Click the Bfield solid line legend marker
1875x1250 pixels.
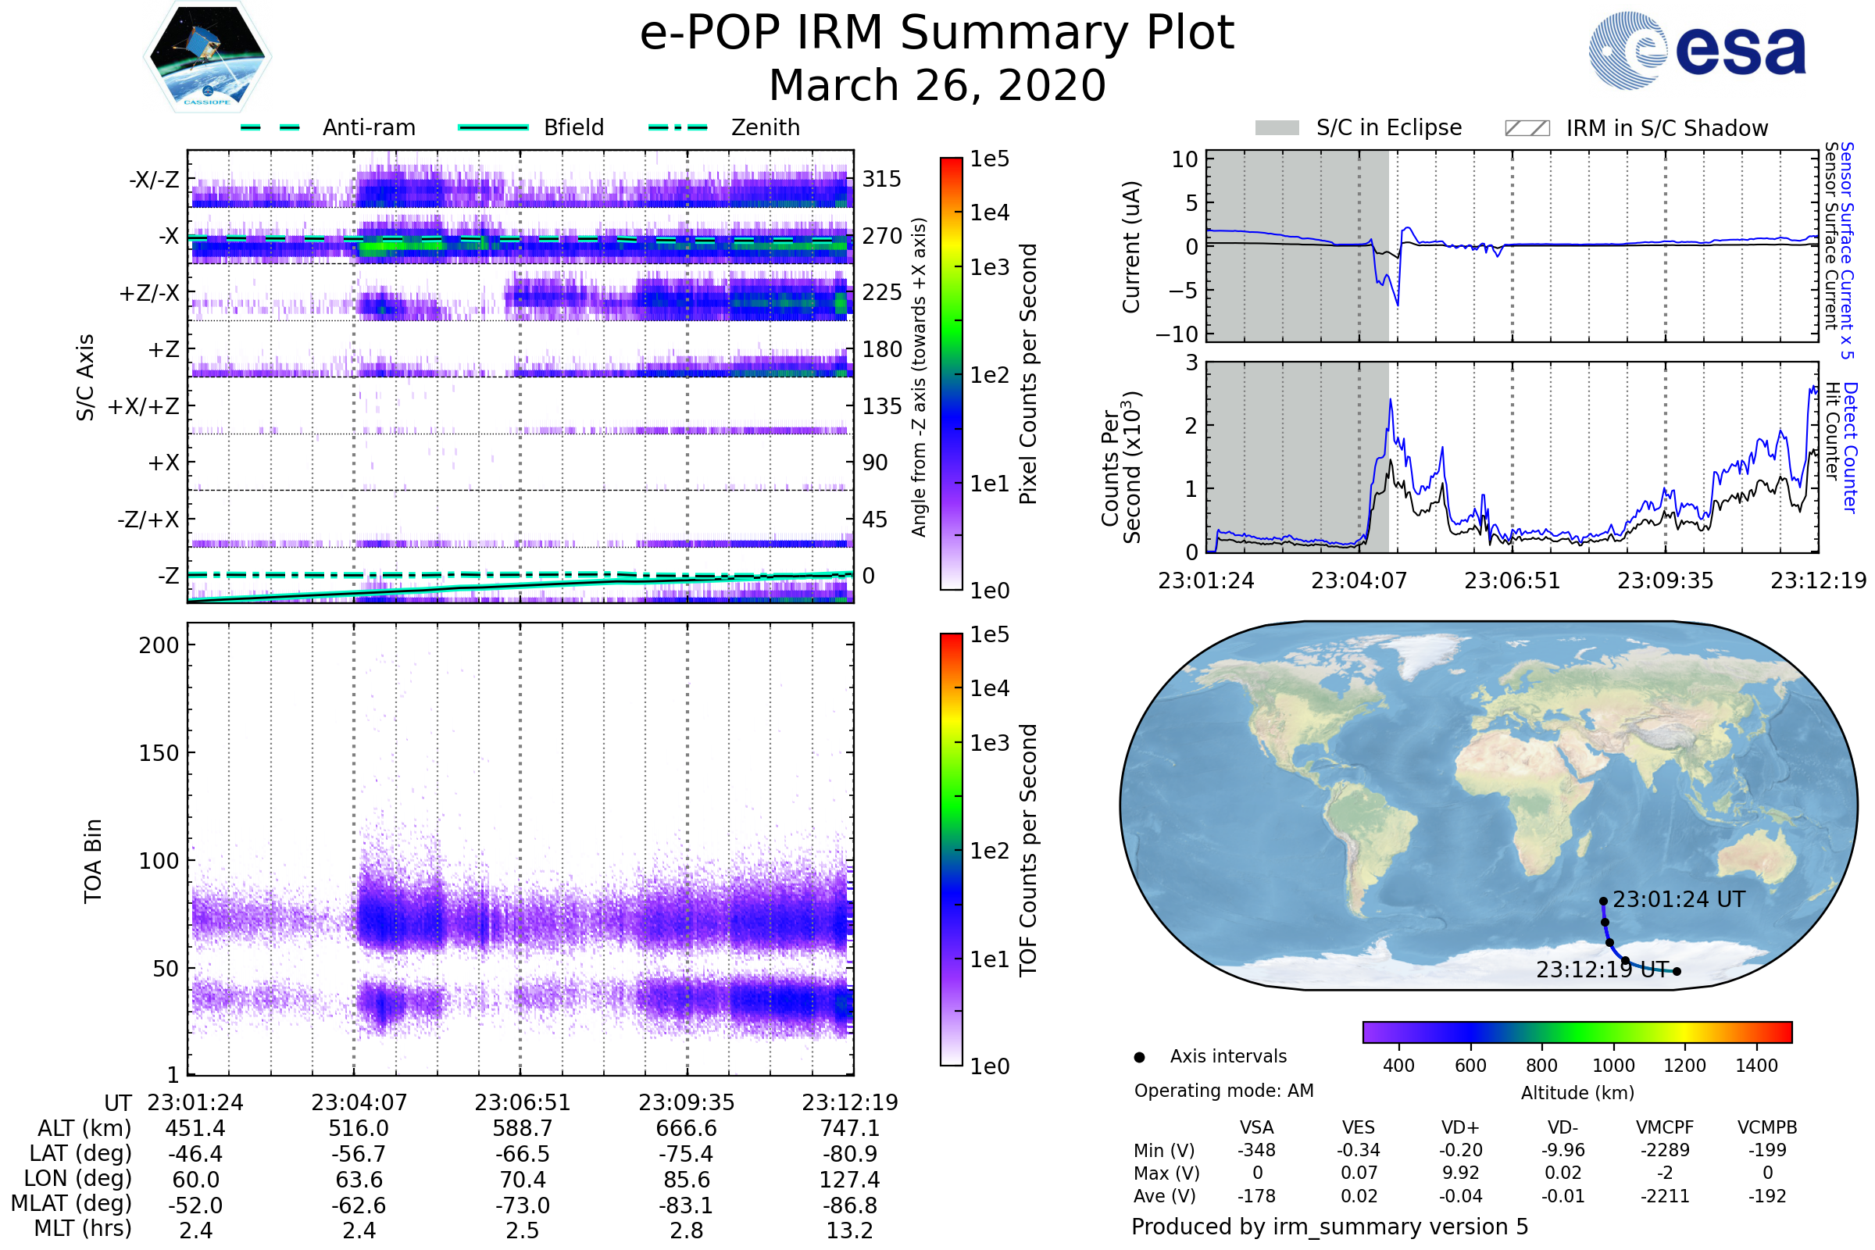pos(493,127)
